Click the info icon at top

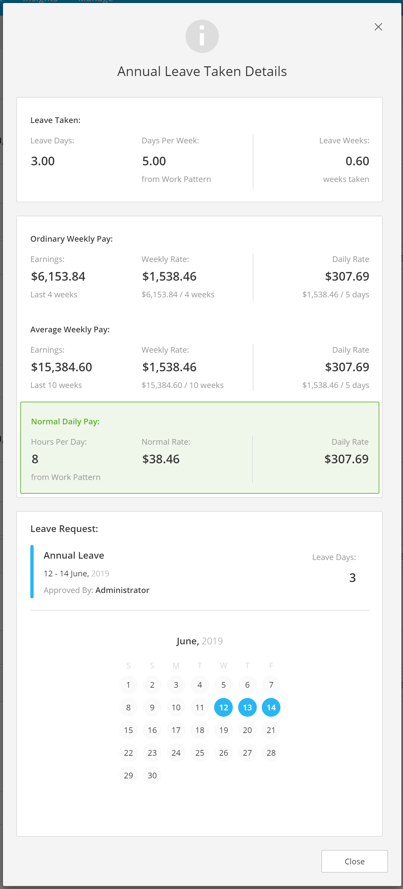pos(202,36)
